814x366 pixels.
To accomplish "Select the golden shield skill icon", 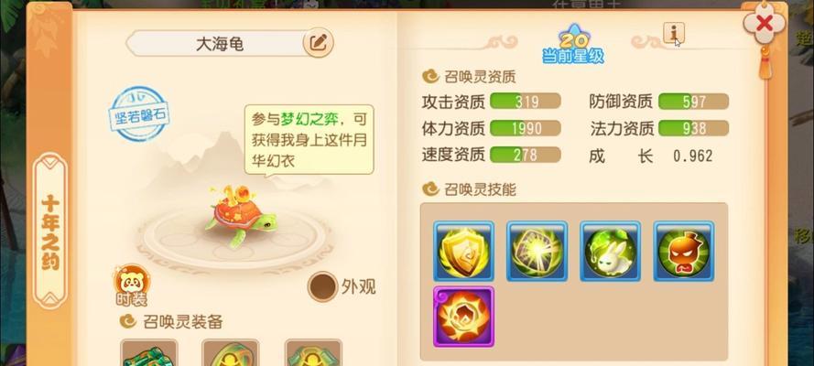I will (463, 252).
